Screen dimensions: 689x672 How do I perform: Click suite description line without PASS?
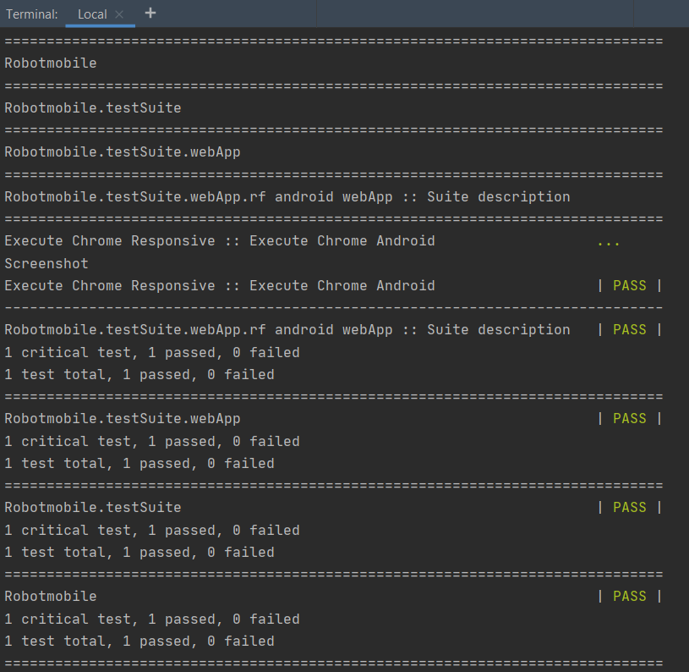point(287,197)
